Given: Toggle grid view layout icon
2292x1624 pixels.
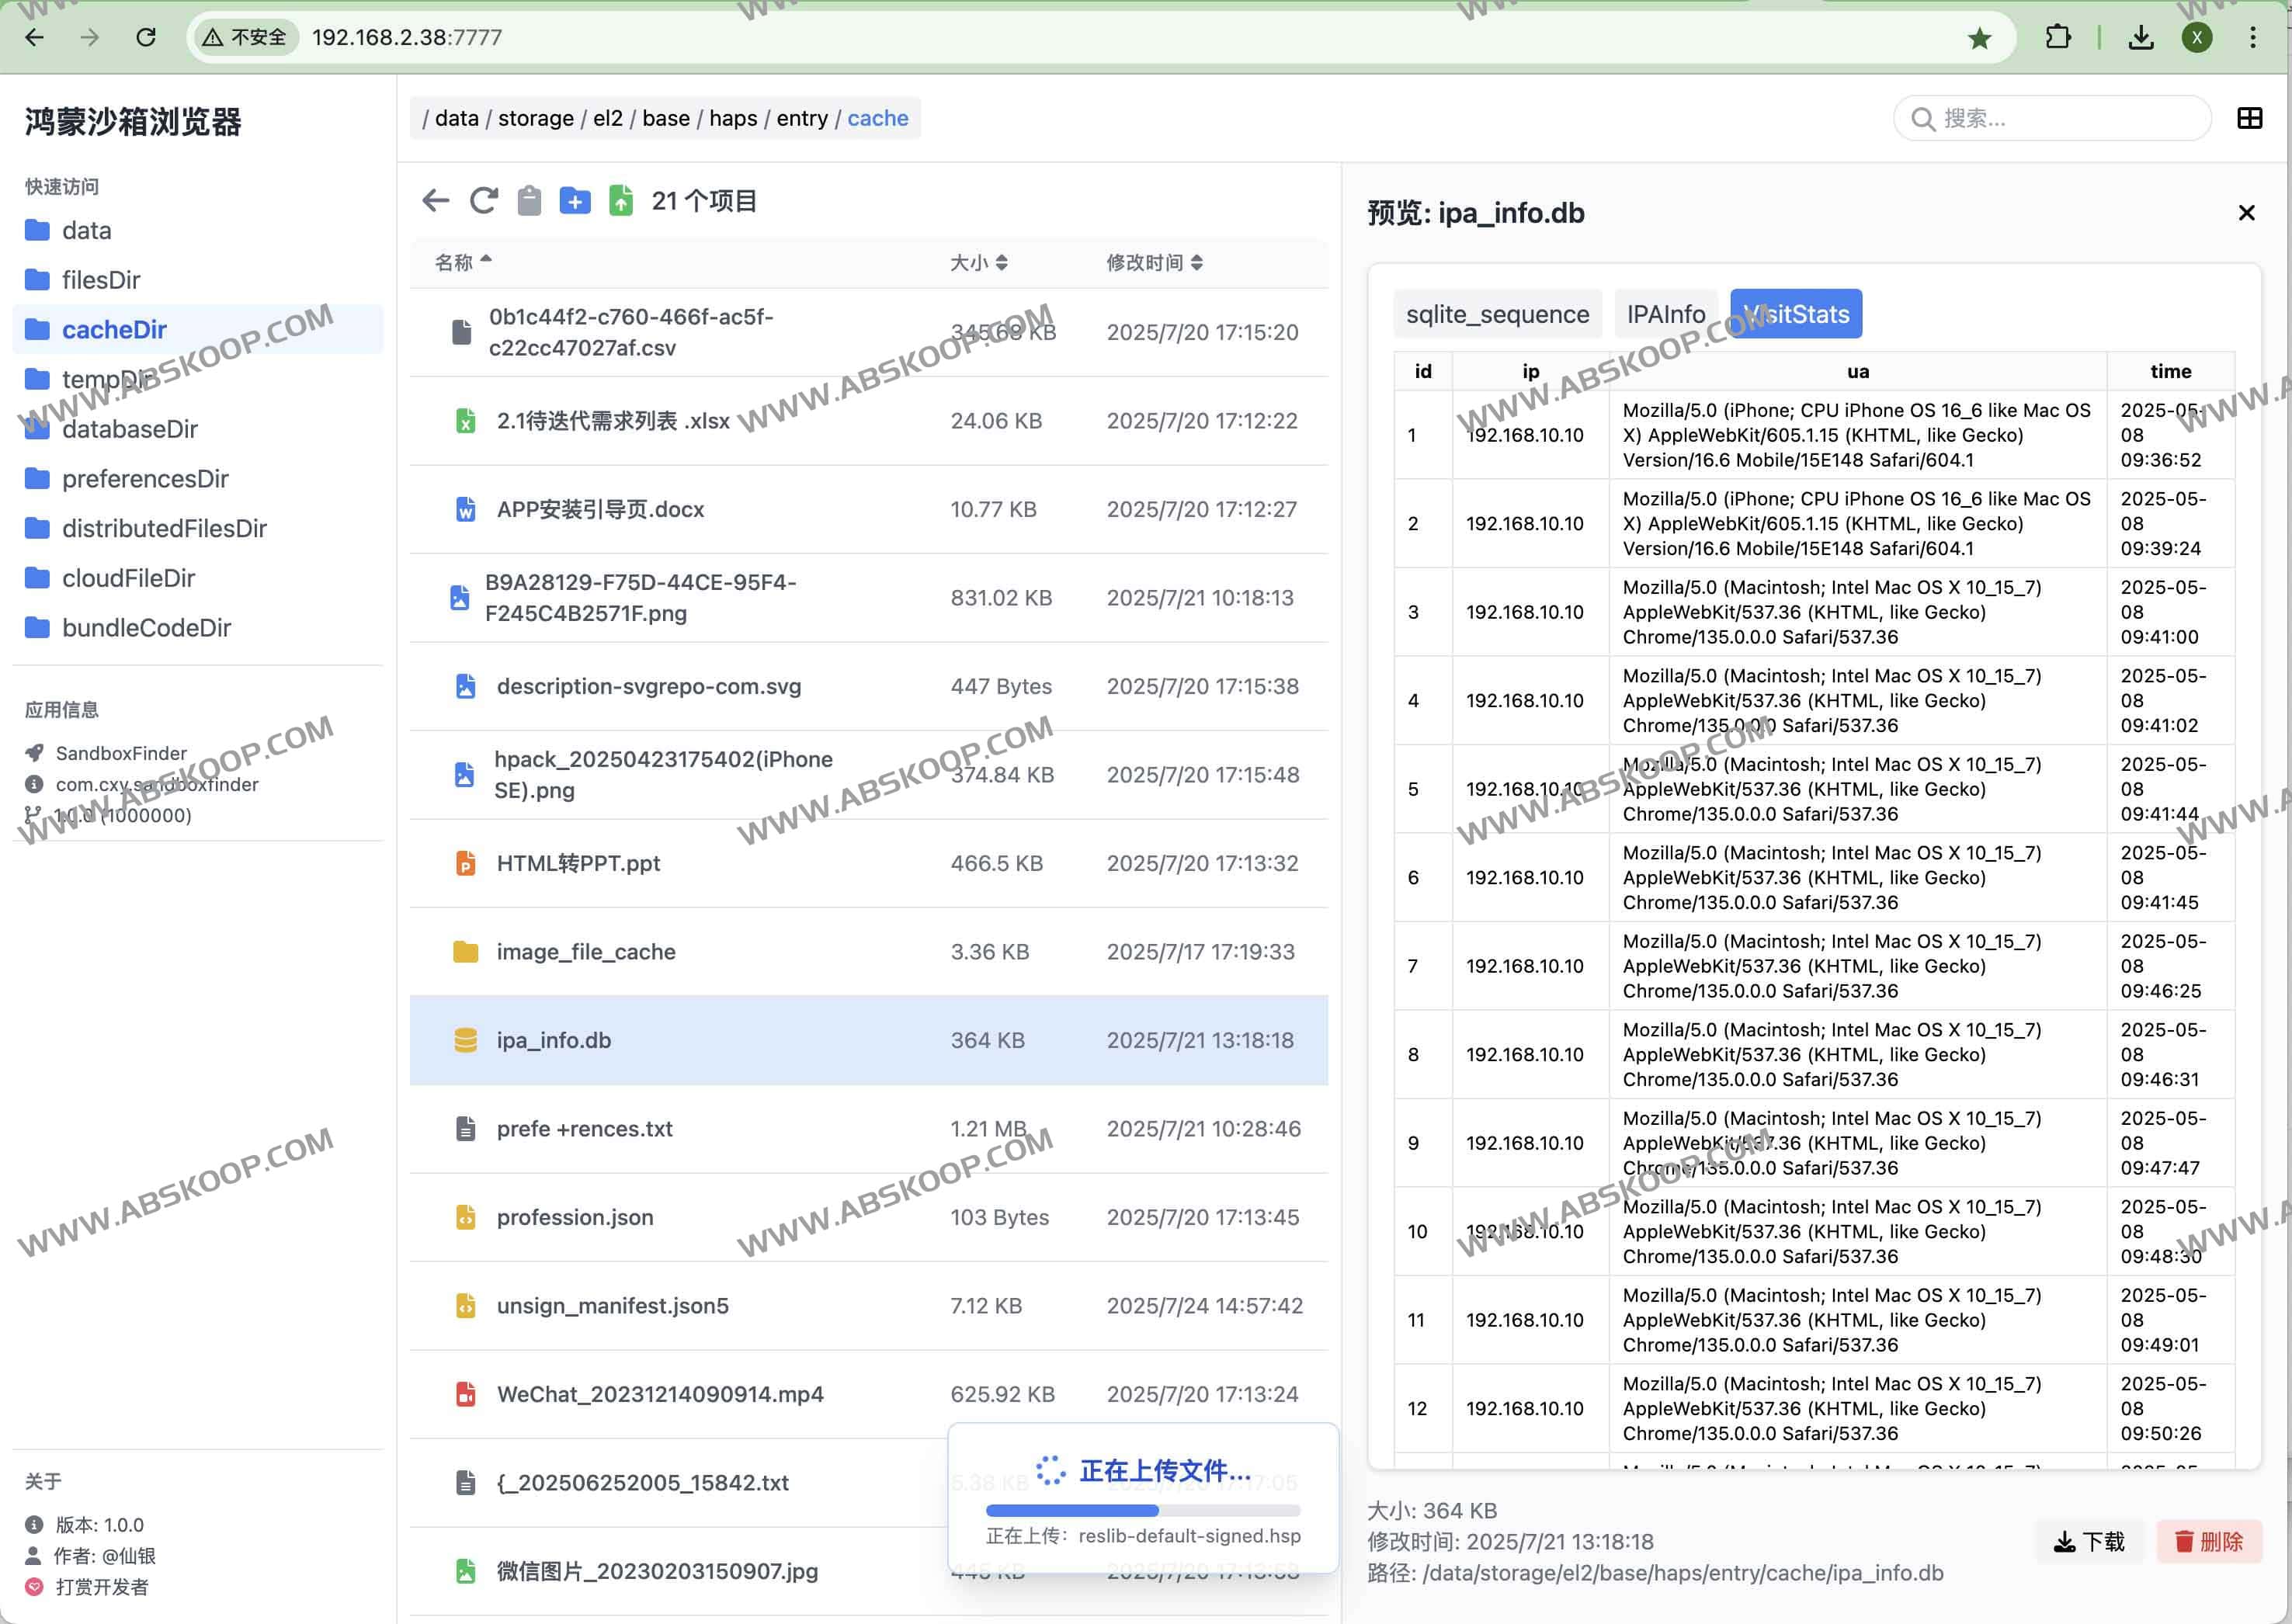Looking at the screenshot, I should point(2249,119).
